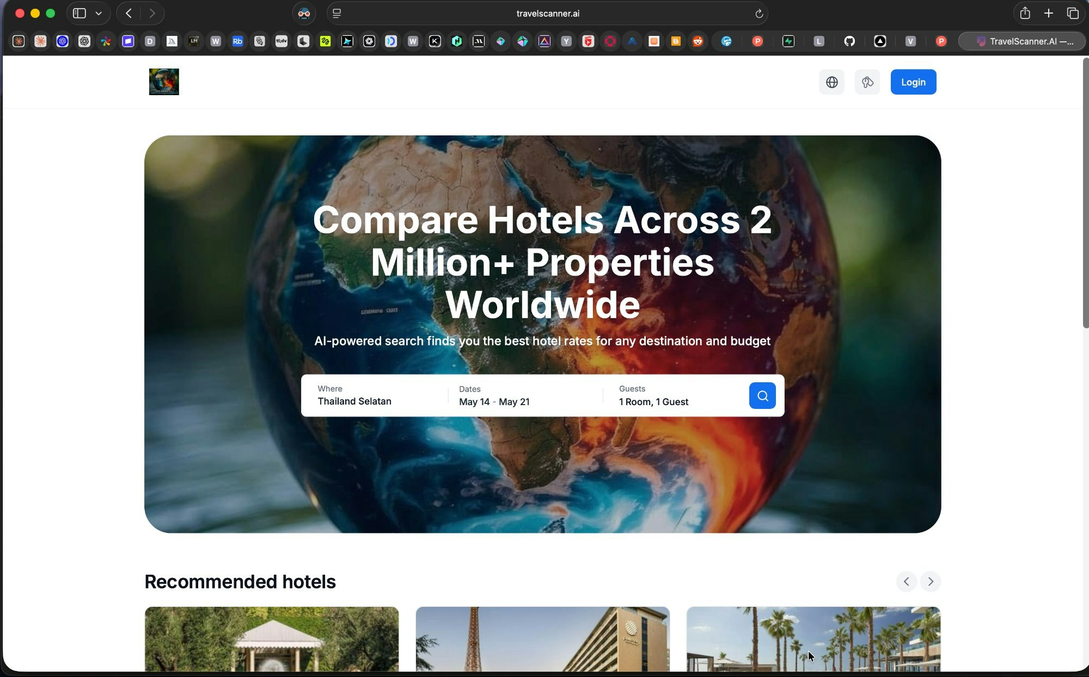Click the blue magnifier search button
The image size is (1089, 677).
(762, 395)
